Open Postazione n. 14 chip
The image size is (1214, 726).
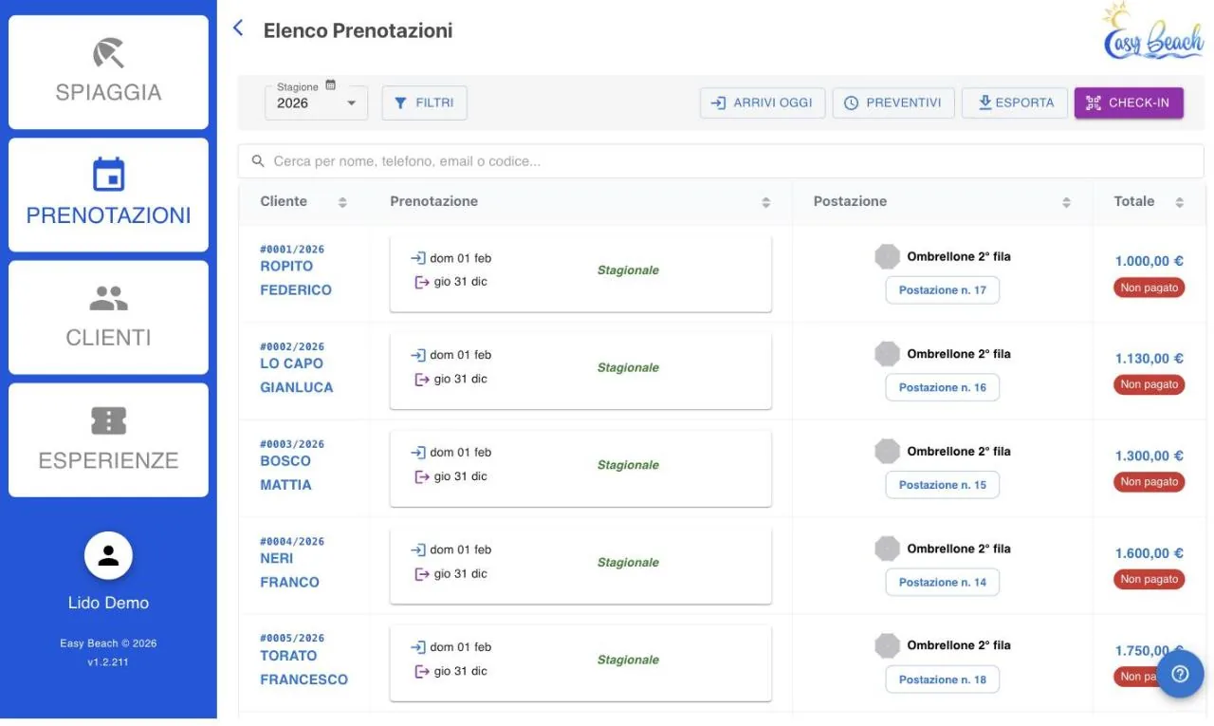coord(943,583)
